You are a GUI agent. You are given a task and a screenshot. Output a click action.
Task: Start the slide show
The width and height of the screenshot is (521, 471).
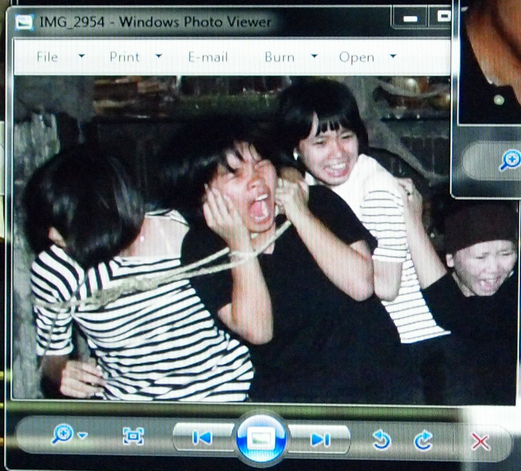tap(261, 439)
